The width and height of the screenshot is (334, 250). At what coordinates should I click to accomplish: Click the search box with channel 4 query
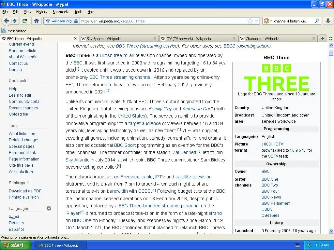coord(293,21)
